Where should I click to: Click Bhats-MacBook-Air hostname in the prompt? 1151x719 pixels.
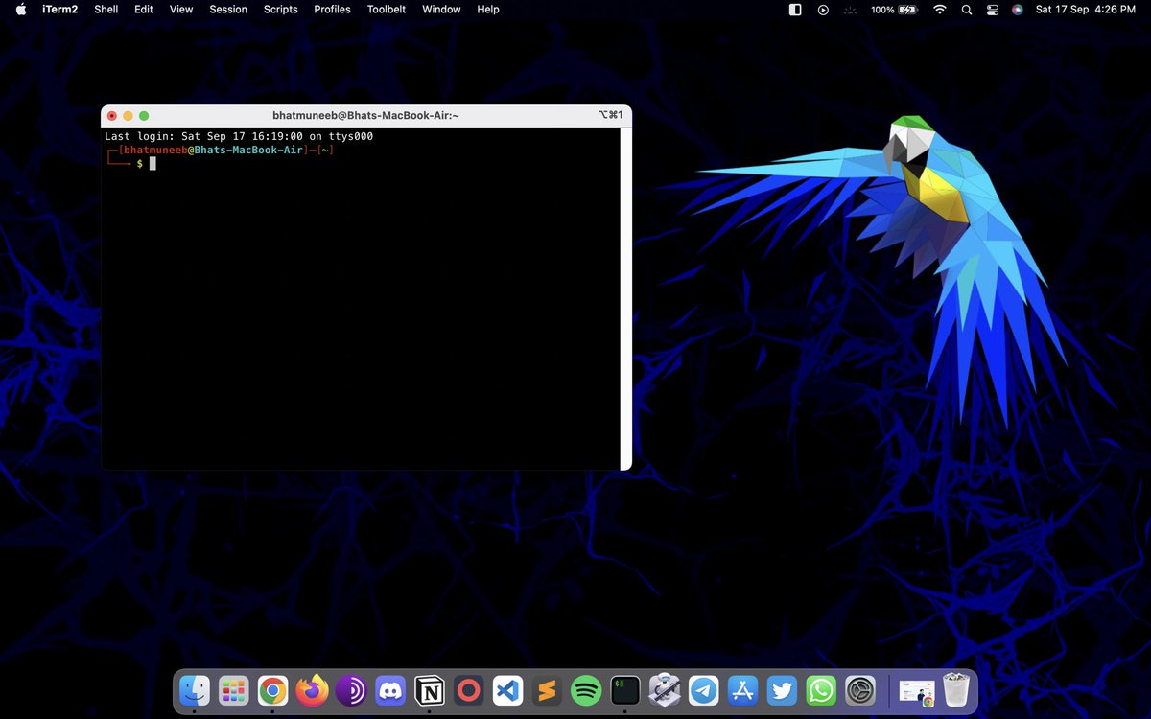pyautogui.click(x=248, y=151)
